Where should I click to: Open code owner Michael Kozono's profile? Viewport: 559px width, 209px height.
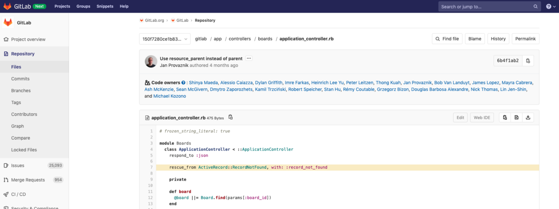pyautogui.click(x=170, y=96)
